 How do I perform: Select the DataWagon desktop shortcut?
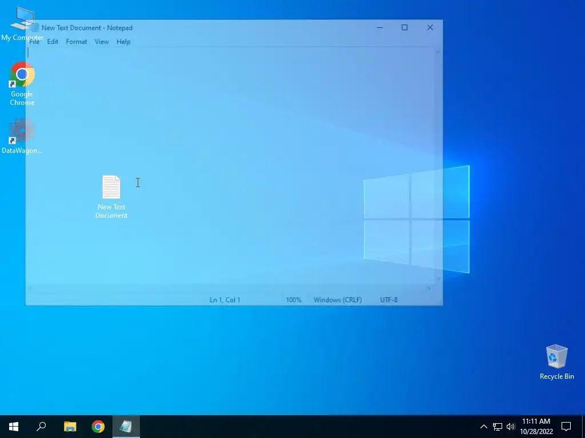coord(22,136)
